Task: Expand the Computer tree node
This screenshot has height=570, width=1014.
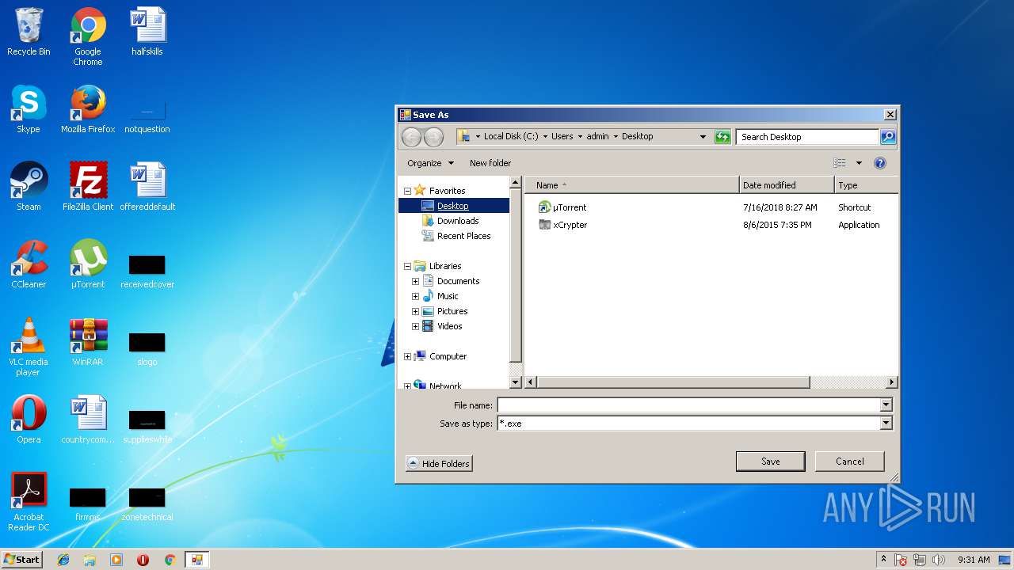Action: click(407, 357)
